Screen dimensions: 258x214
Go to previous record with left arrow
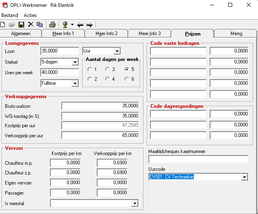(80, 25)
